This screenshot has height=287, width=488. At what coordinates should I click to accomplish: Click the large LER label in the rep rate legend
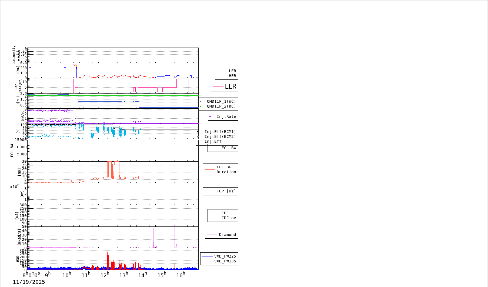pyautogui.click(x=230, y=86)
